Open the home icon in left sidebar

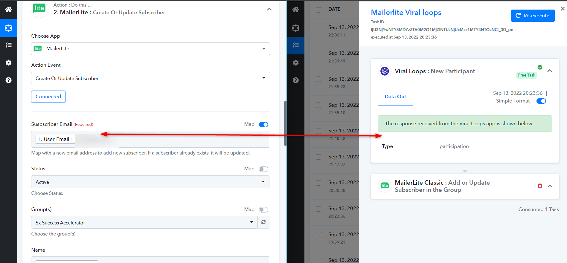[8, 10]
